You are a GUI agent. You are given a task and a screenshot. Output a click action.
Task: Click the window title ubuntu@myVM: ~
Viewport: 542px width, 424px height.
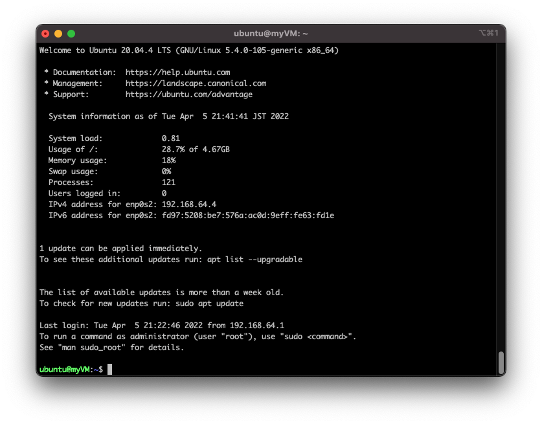271,34
